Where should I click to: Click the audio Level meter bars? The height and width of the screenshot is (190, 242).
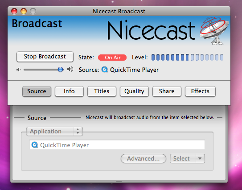(187, 57)
